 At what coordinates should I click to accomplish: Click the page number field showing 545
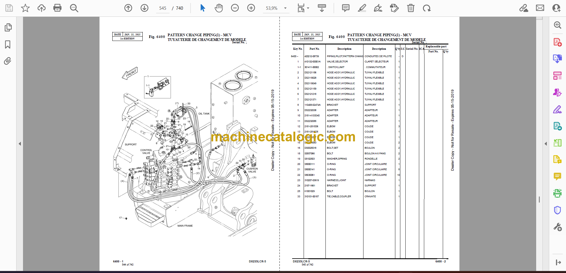point(163,8)
